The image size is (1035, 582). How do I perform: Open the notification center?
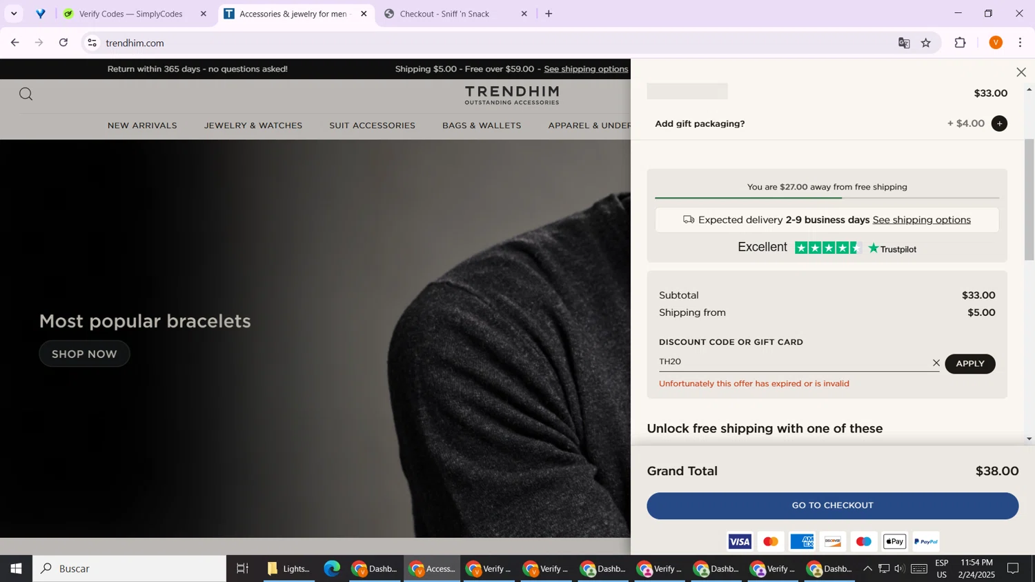coord(1014,569)
